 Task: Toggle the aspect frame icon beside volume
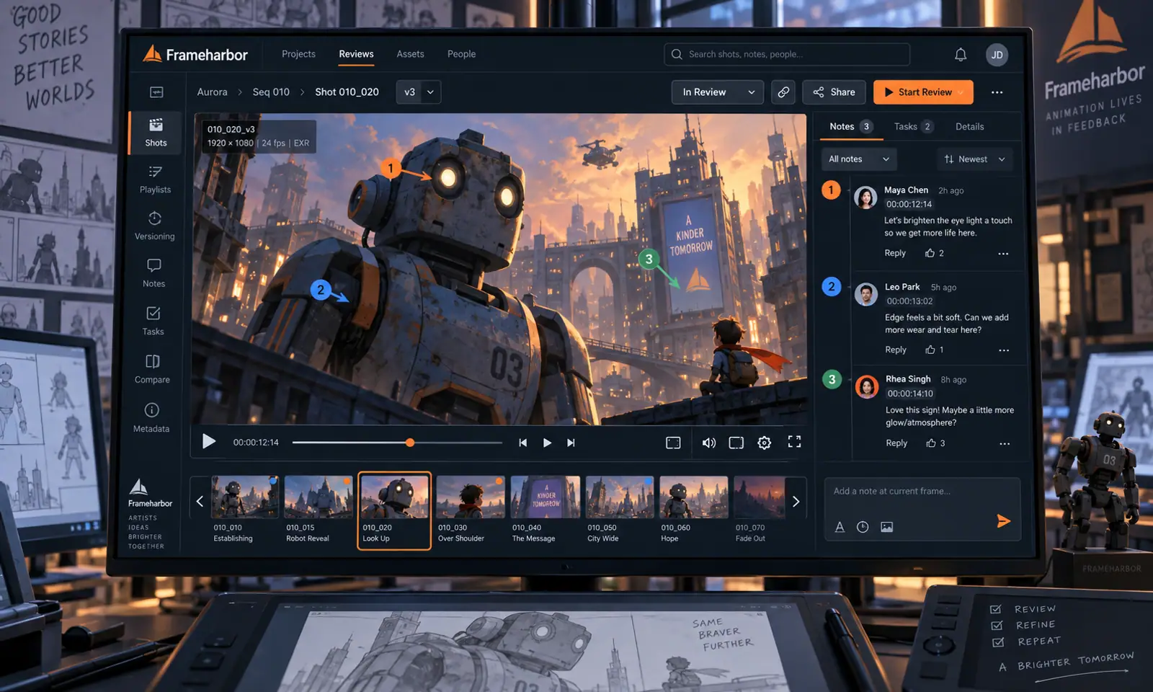pos(736,443)
